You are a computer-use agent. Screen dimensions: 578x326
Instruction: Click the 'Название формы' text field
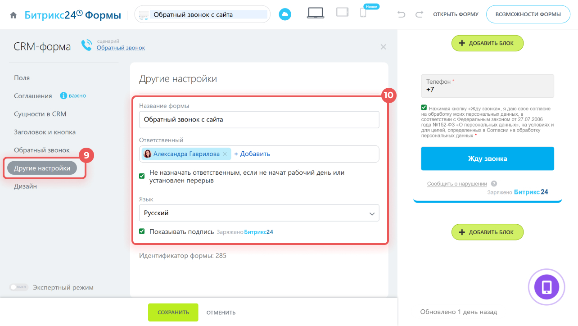pos(259,120)
